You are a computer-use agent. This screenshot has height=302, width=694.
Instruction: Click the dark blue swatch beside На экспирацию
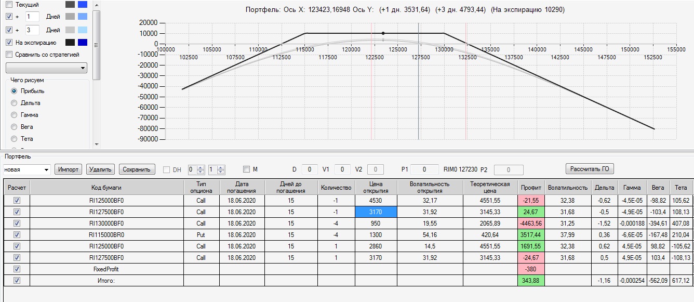pyautogui.click(x=83, y=43)
